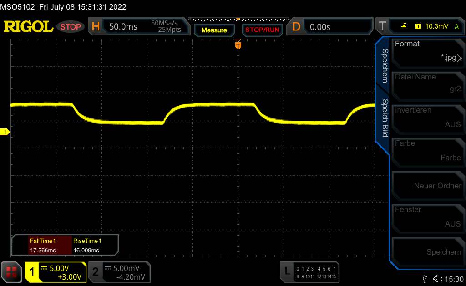Select the RiseTime1 measurement result
Screen dimensions: 466x286
(x=94, y=246)
